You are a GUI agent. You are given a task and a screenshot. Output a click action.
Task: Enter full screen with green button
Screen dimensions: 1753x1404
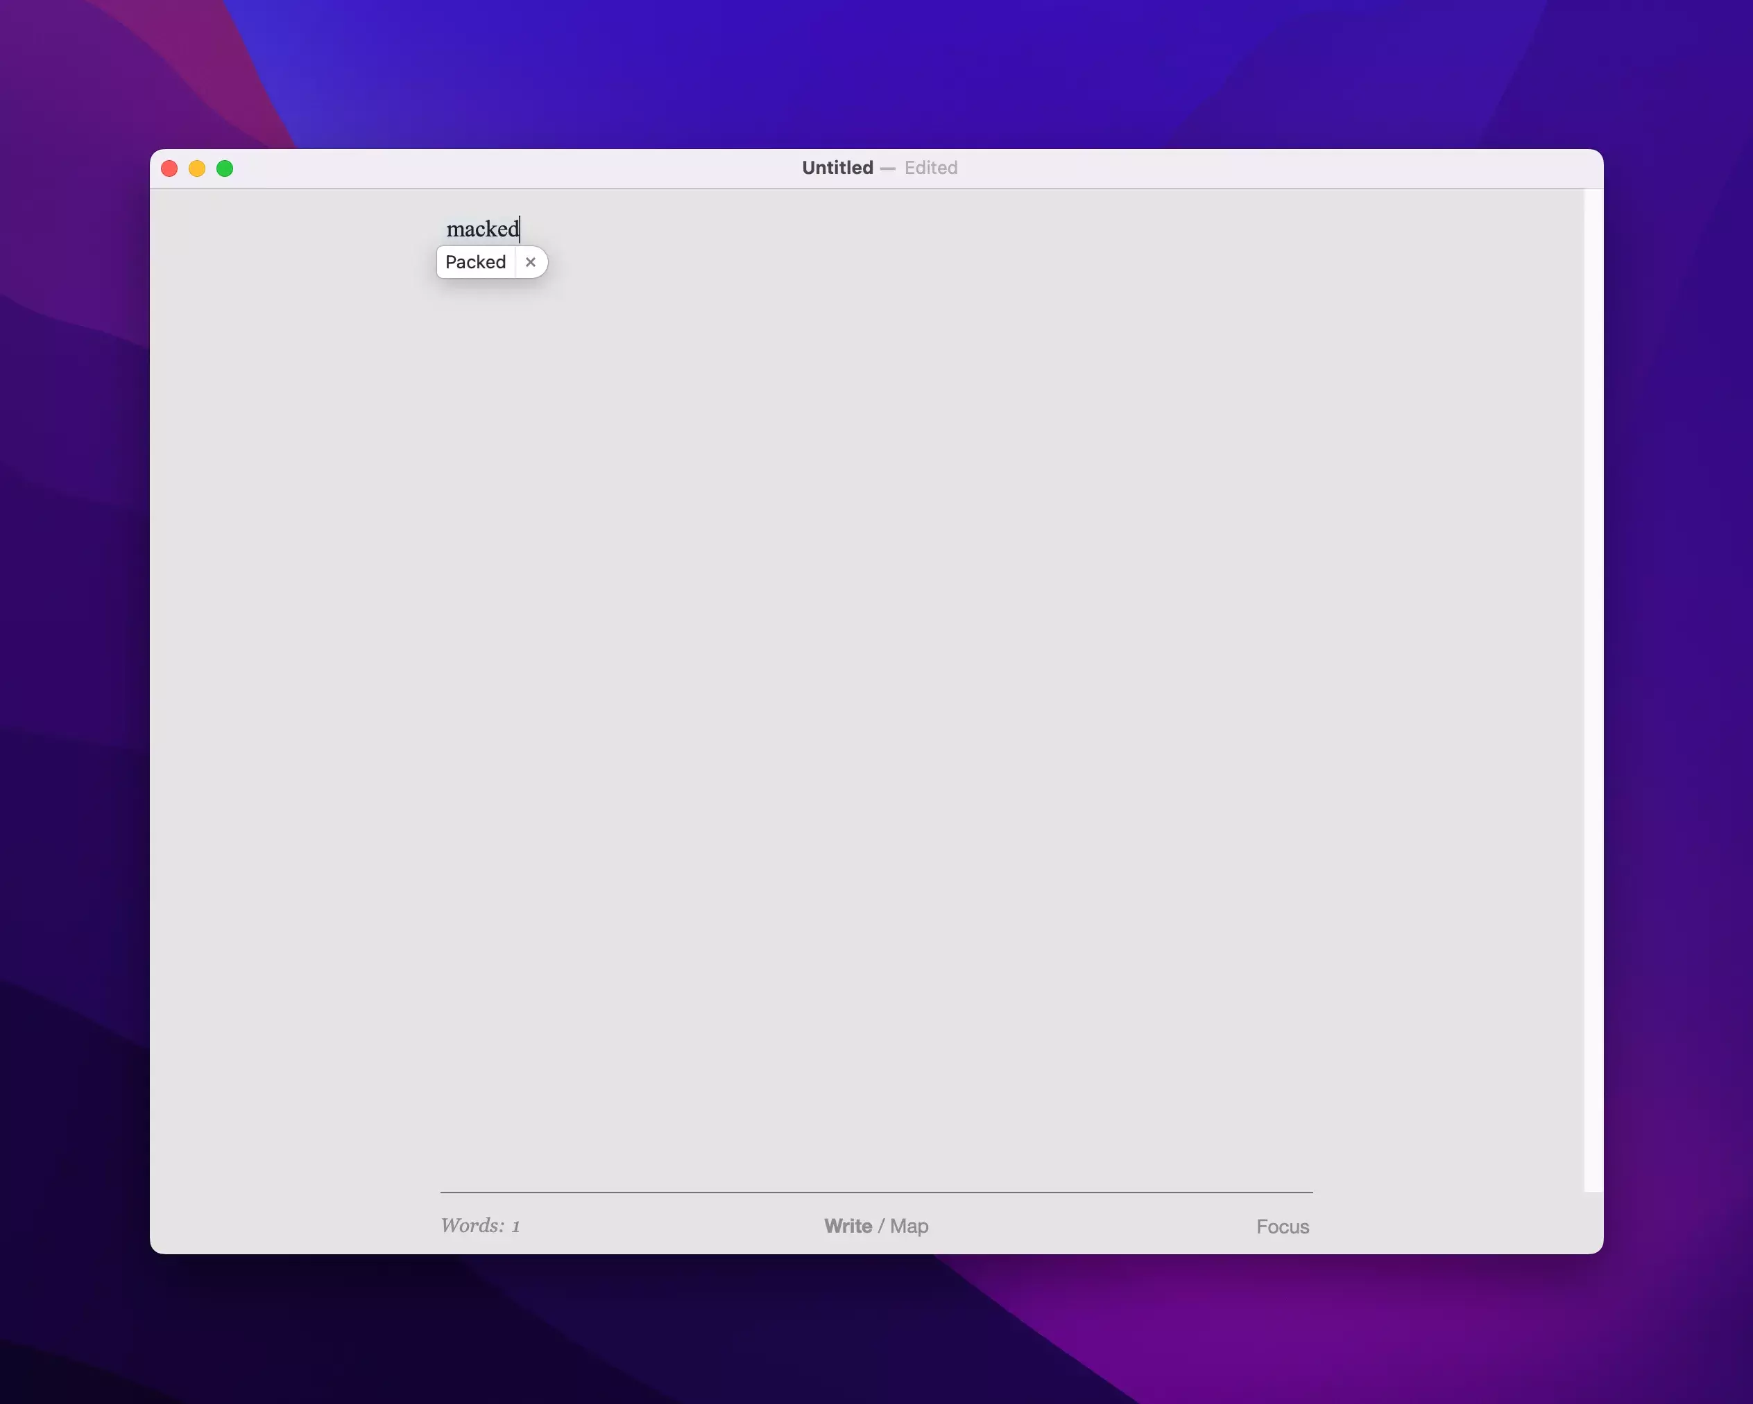(x=224, y=168)
